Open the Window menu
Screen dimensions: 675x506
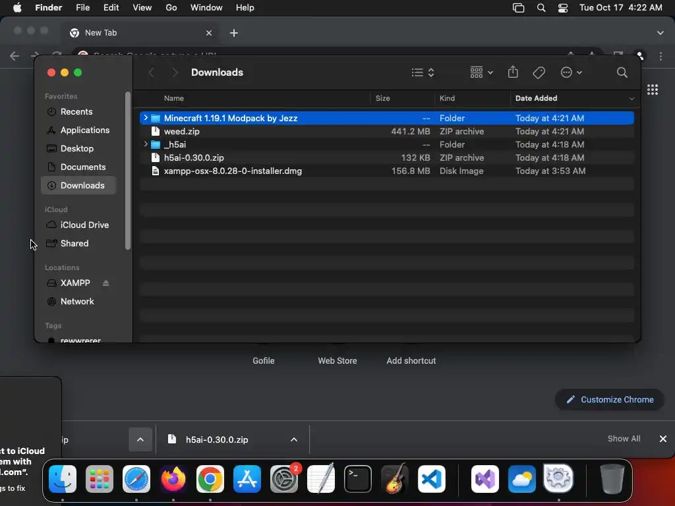point(206,8)
